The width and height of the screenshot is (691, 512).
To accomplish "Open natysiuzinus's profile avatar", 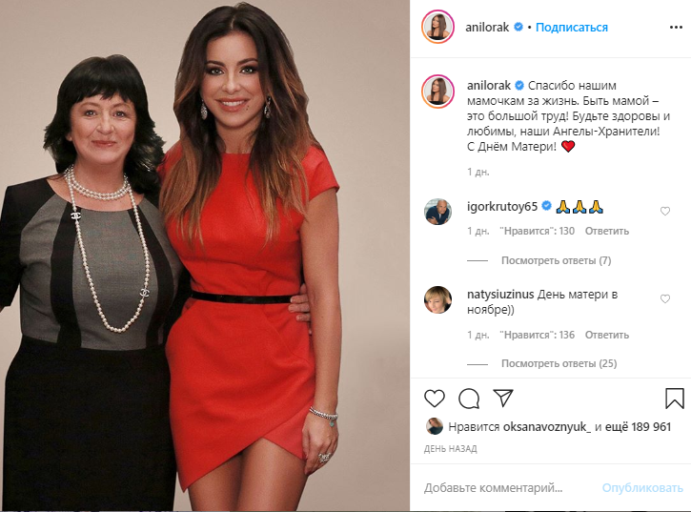I will pyautogui.click(x=437, y=300).
